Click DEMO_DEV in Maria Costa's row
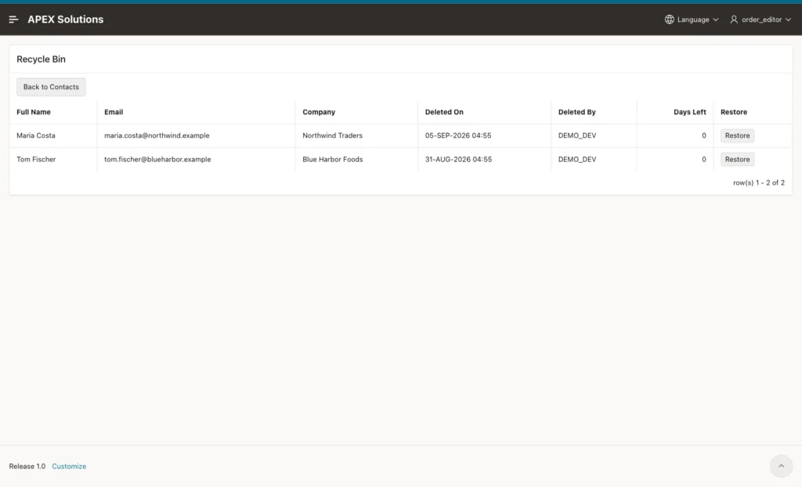 click(577, 135)
